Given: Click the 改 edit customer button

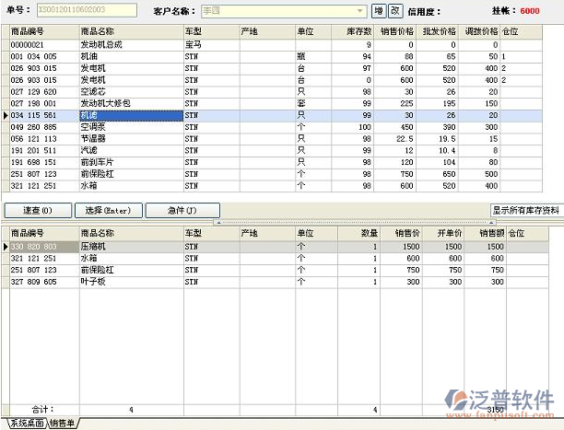Looking at the screenshot, I should pyautogui.click(x=394, y=11).
